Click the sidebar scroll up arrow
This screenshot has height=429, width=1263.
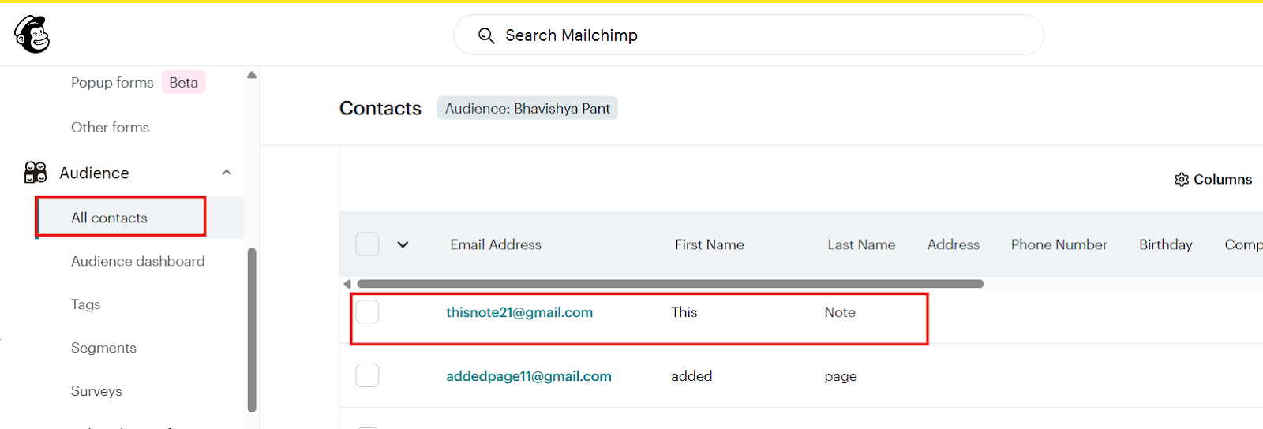pos(252,76)
